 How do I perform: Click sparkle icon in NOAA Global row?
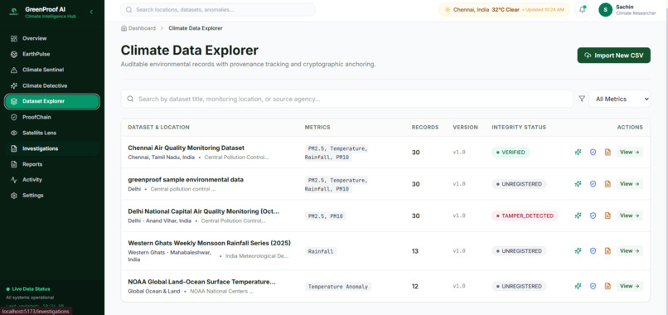tap(578, 286)
